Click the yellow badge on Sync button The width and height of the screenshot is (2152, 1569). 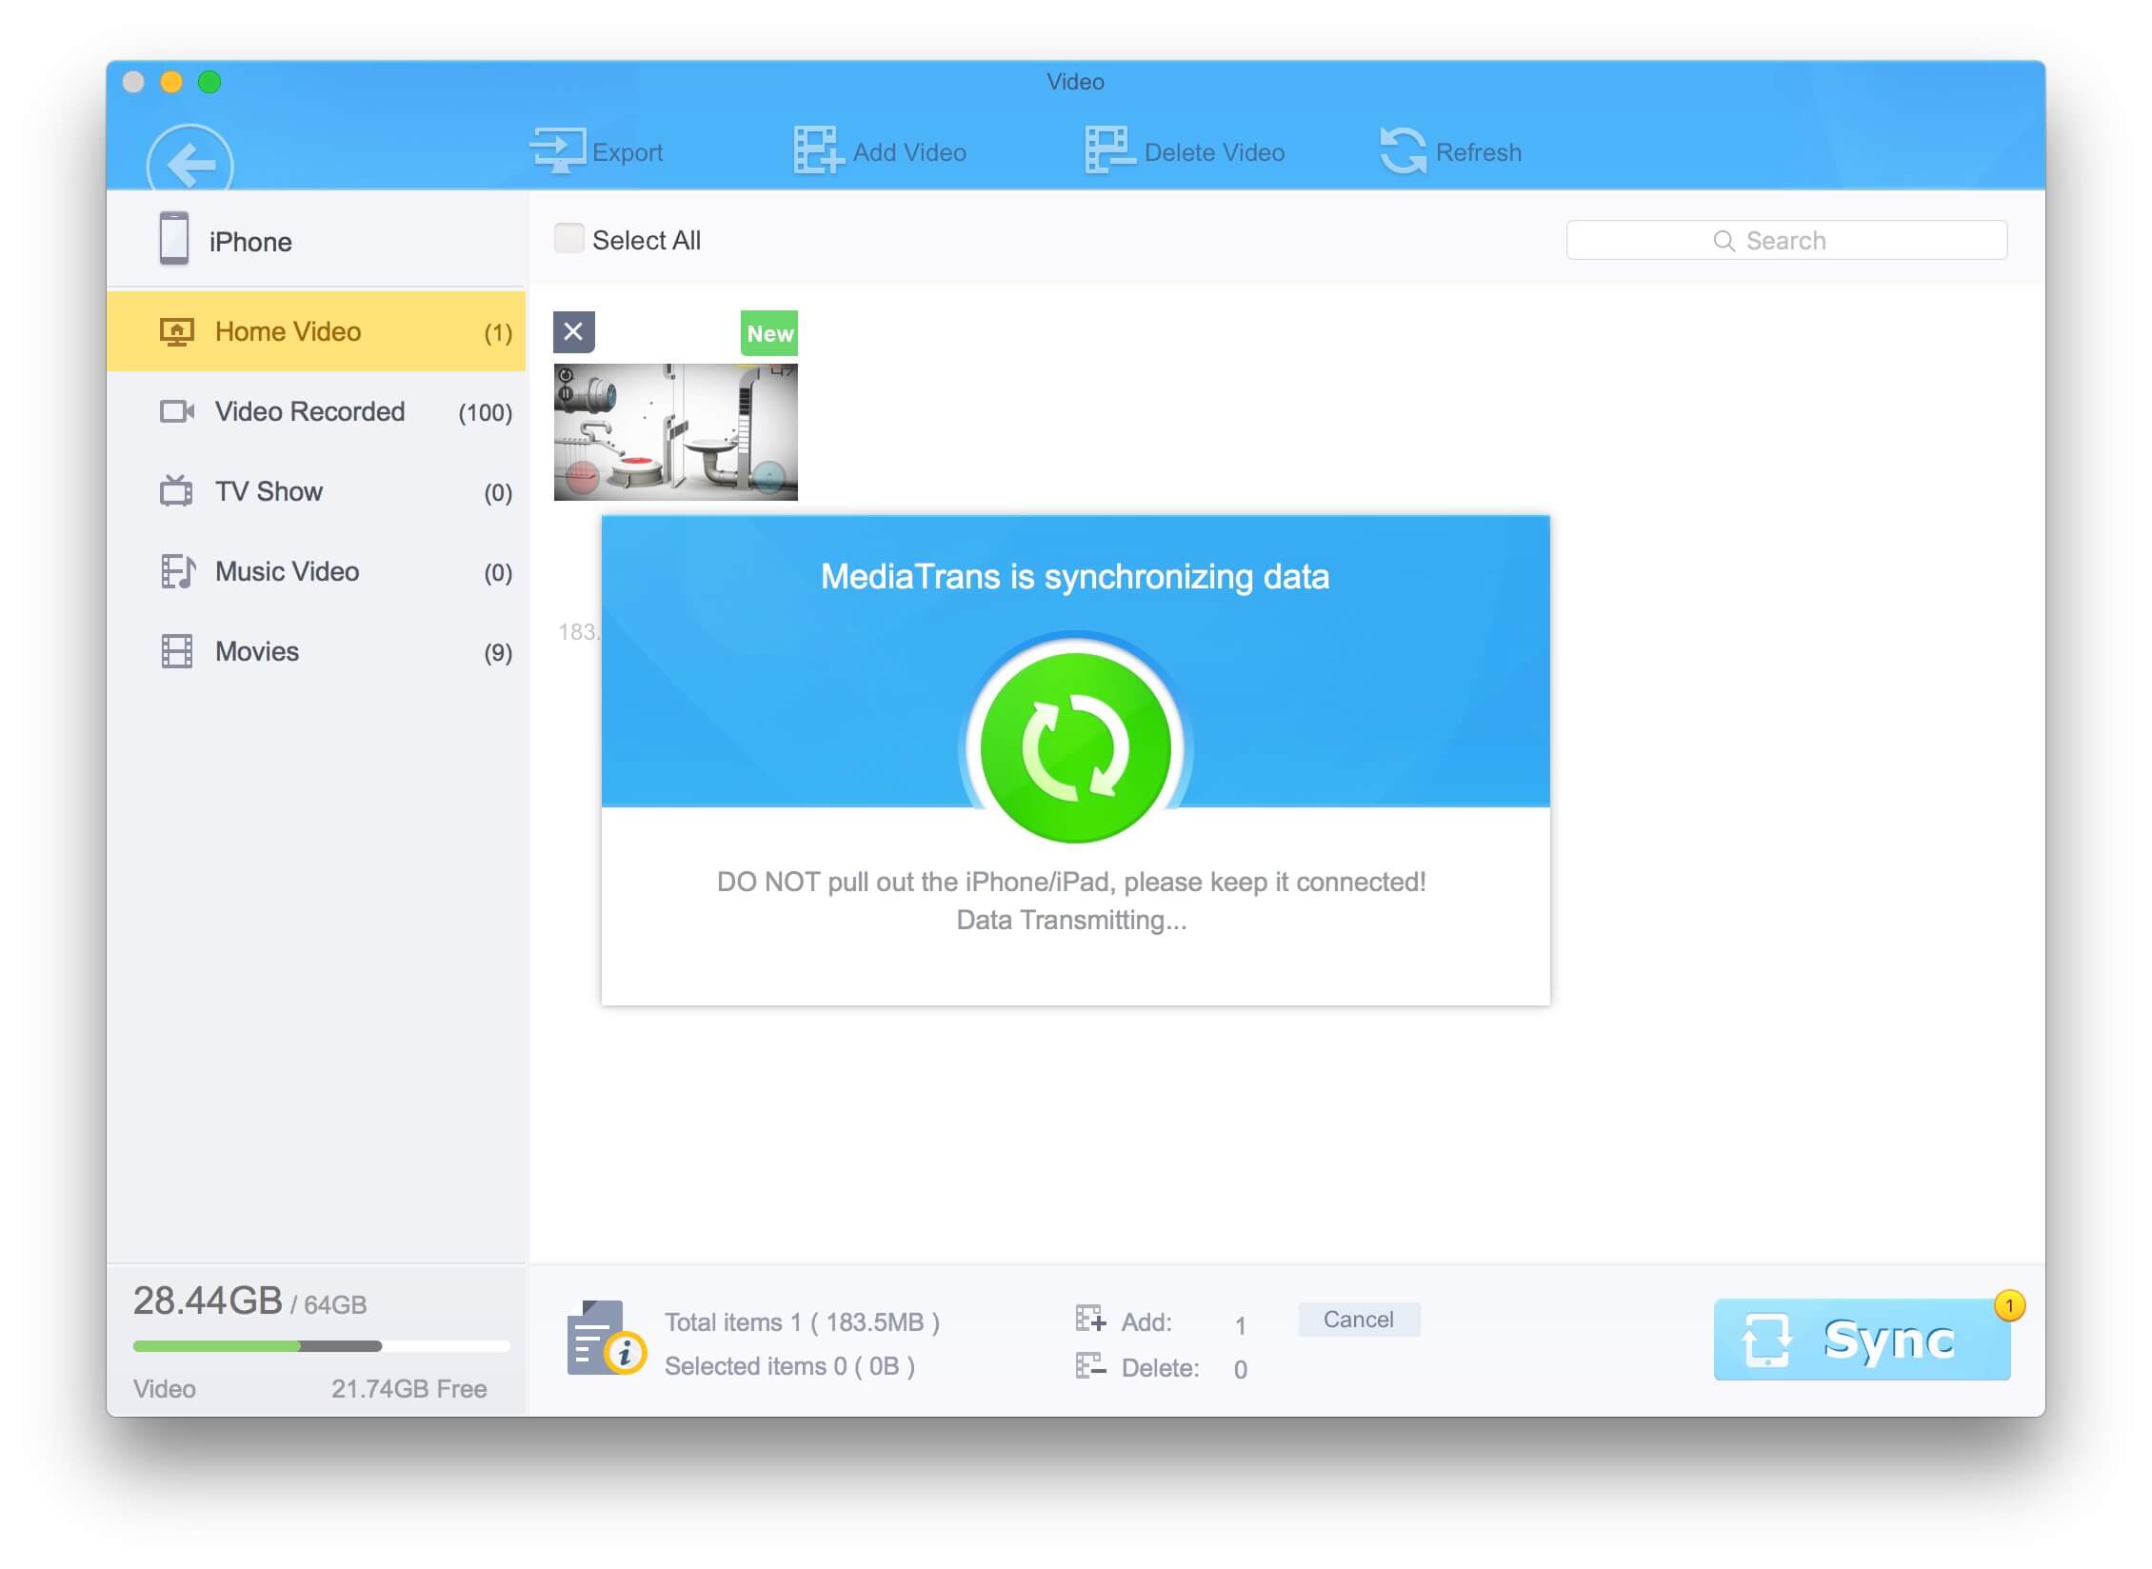coord(2009,1305)
